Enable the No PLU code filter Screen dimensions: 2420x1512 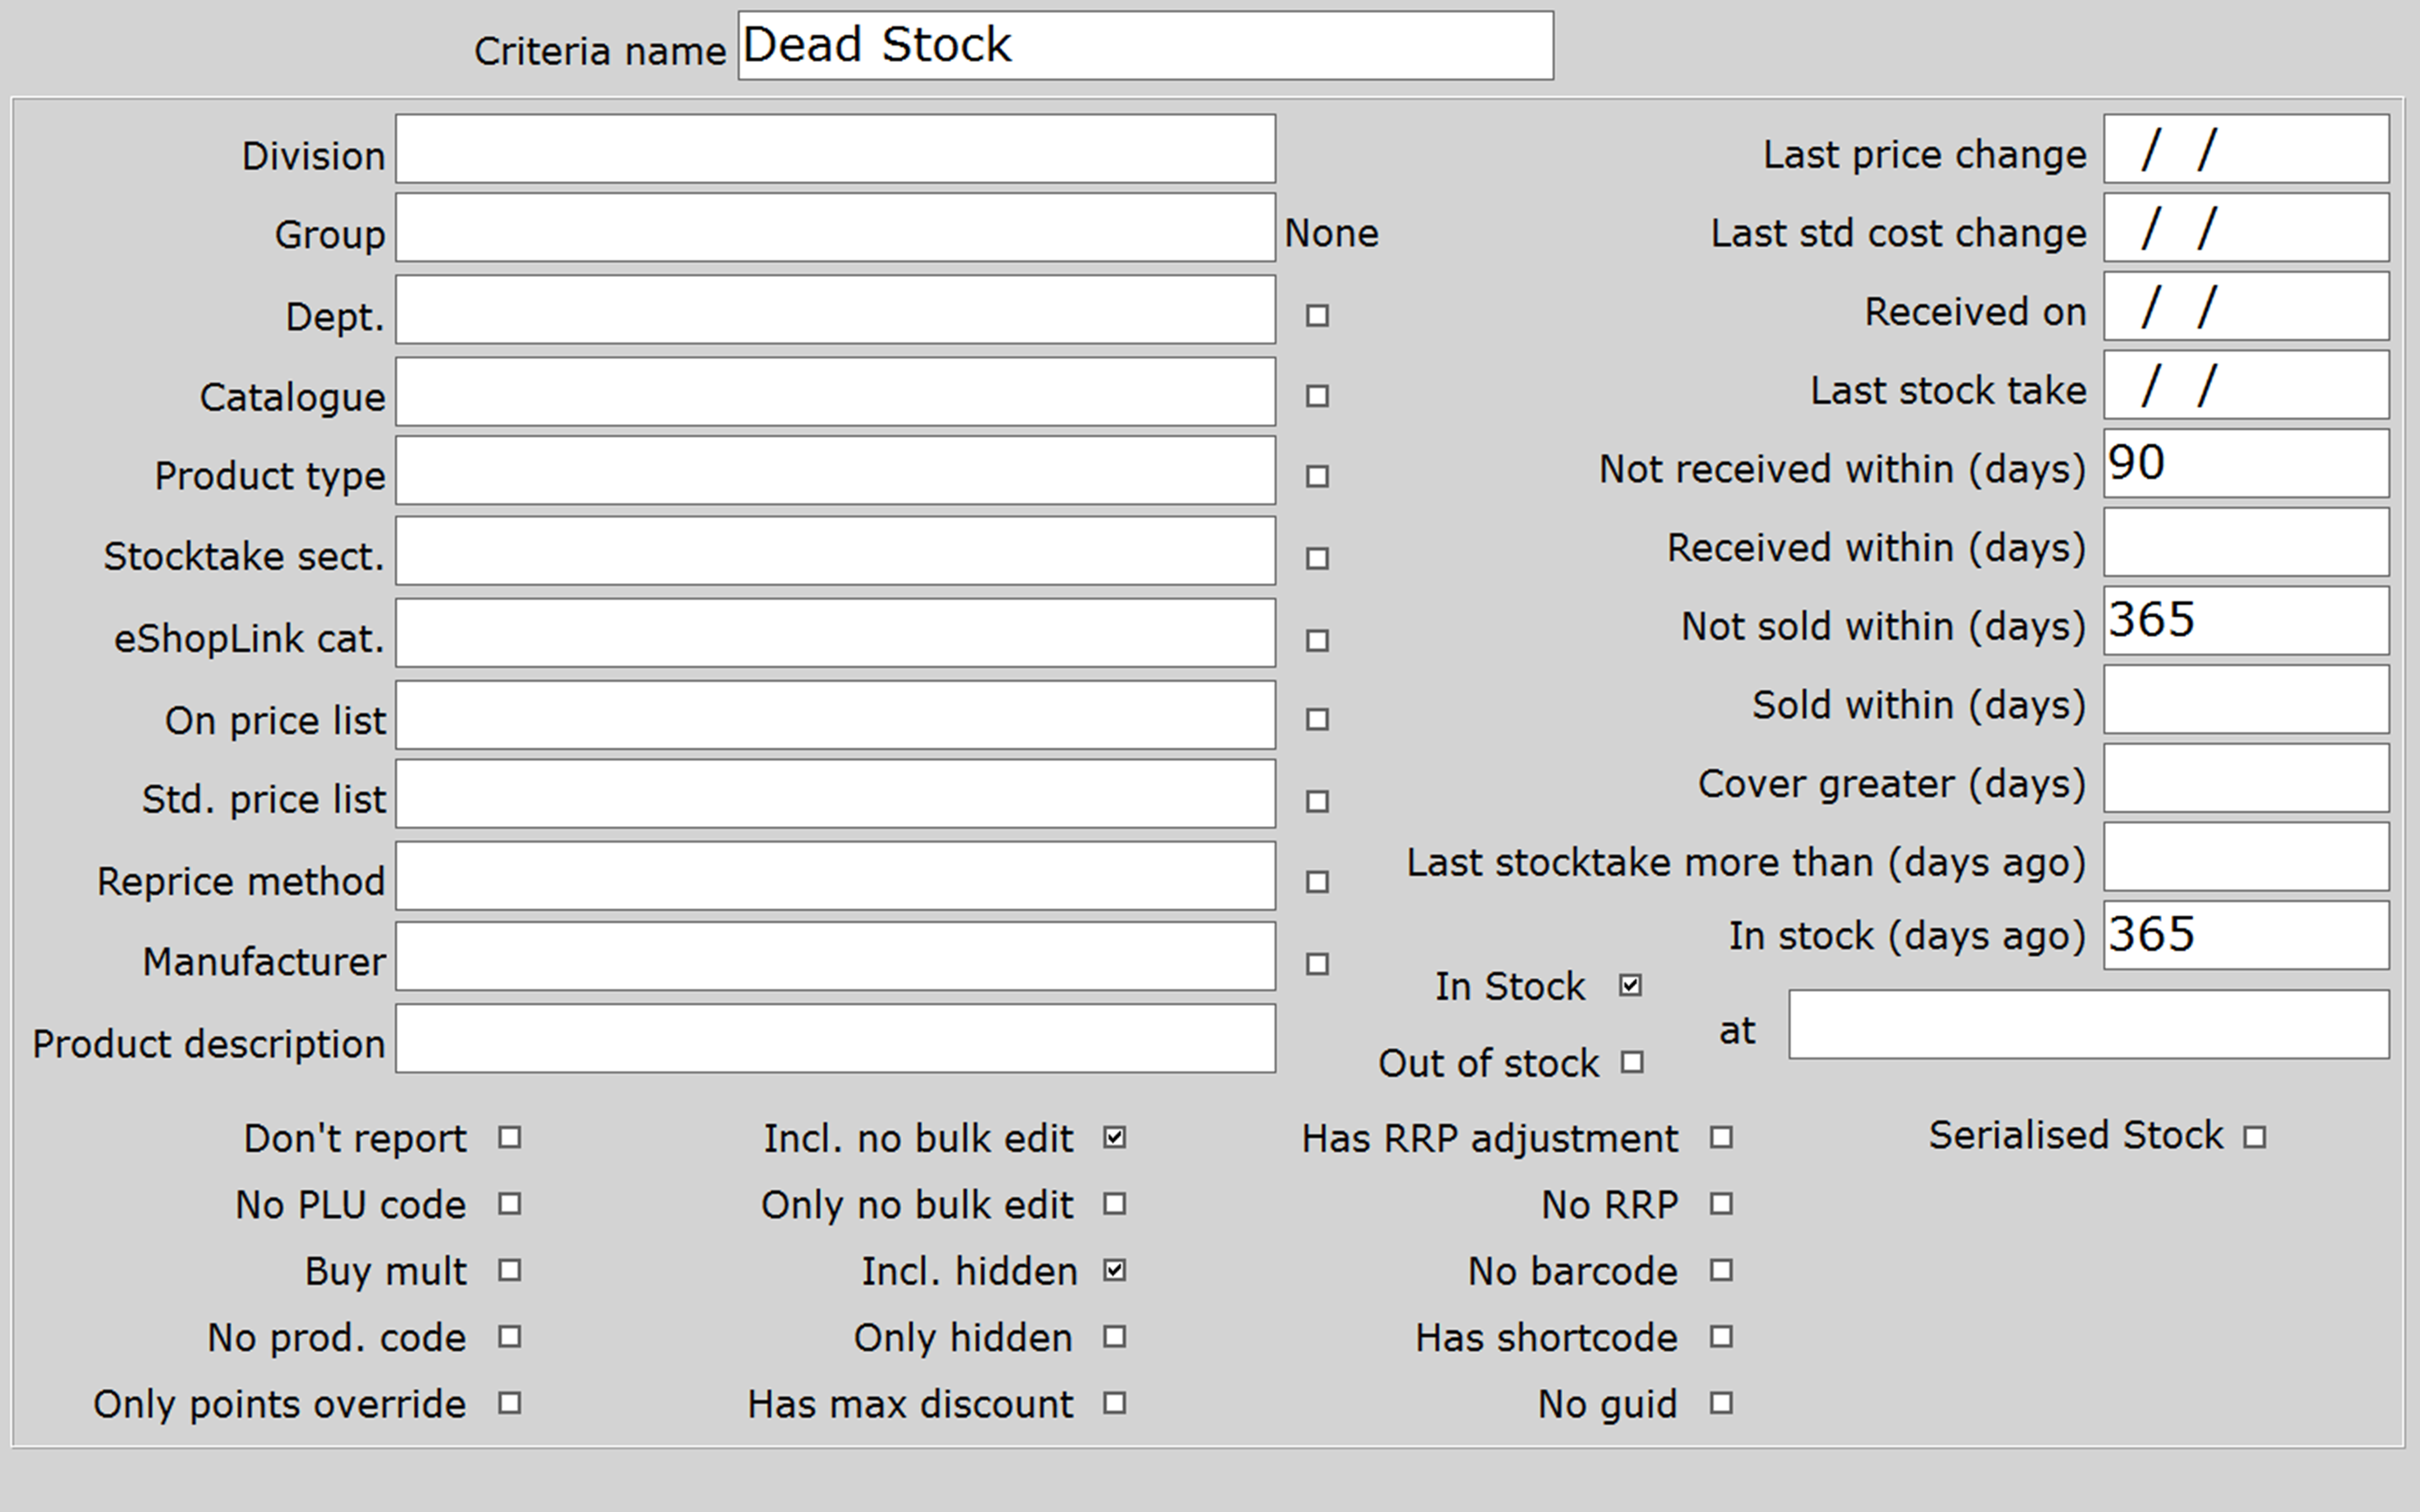point(511,1204)
